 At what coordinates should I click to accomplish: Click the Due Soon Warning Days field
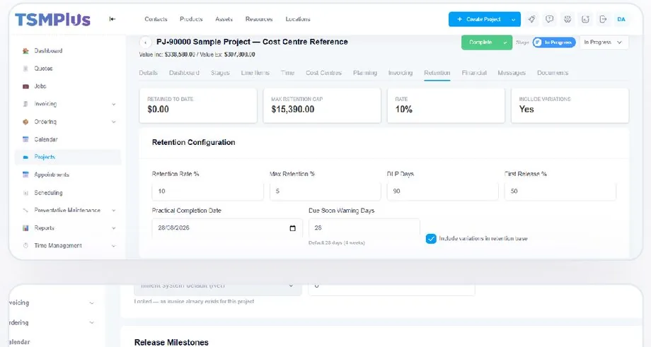(364, 228)
